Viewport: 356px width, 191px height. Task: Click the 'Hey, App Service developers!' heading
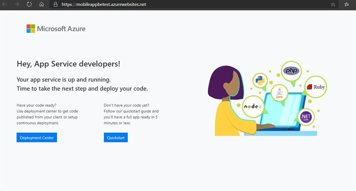point(68,64)
